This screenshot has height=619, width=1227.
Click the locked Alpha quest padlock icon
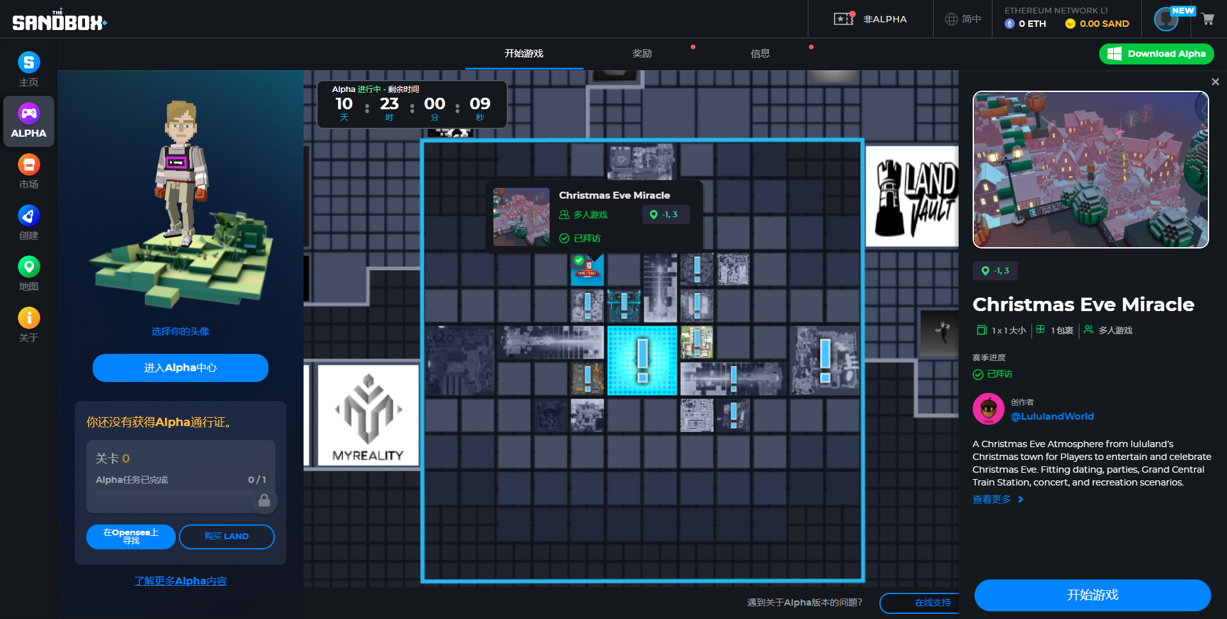(264, 500)
